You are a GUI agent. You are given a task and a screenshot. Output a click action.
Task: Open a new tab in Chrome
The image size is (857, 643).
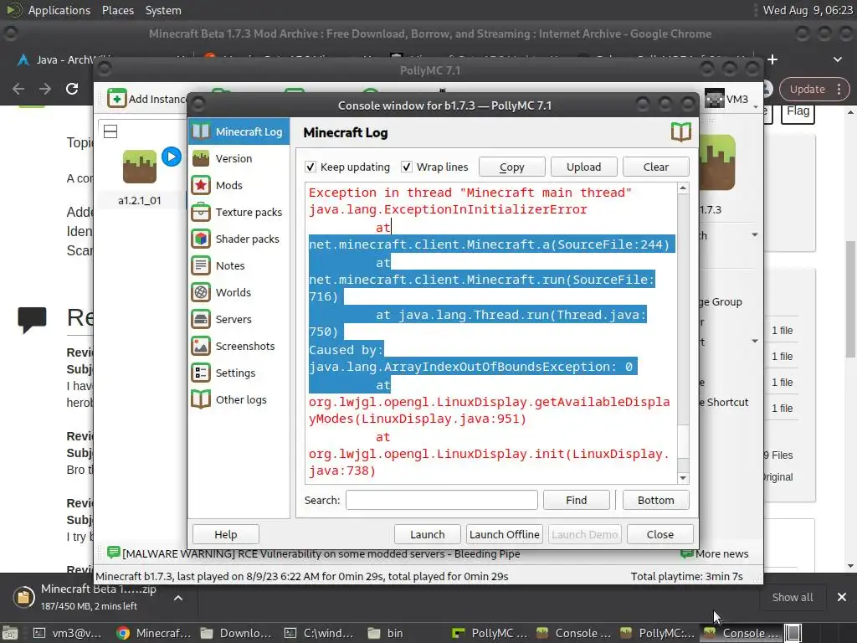[x=772, y=59]
